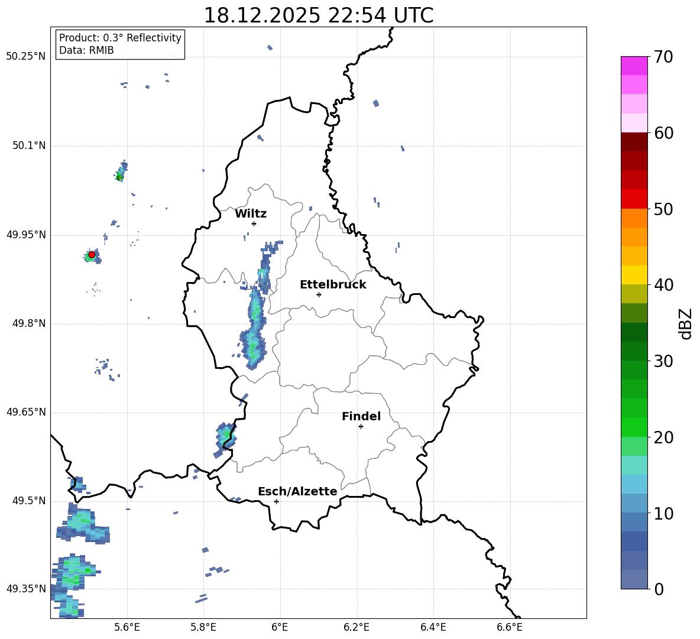Click the 6°E longitude label

coord(280,628)
